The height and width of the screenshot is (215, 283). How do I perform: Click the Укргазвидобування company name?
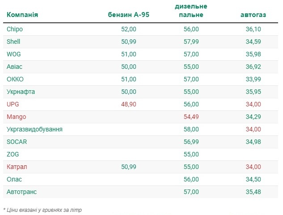pyautogui.click(x=35, y=130)
